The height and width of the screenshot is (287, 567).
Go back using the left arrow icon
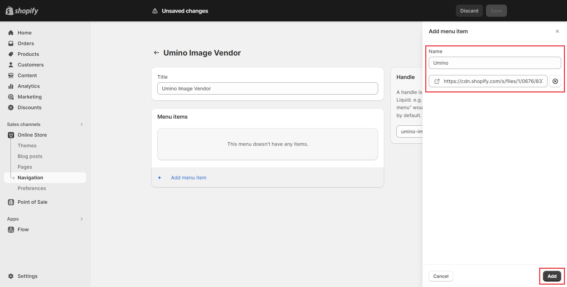pyautogui.click(x=156, y=53)
